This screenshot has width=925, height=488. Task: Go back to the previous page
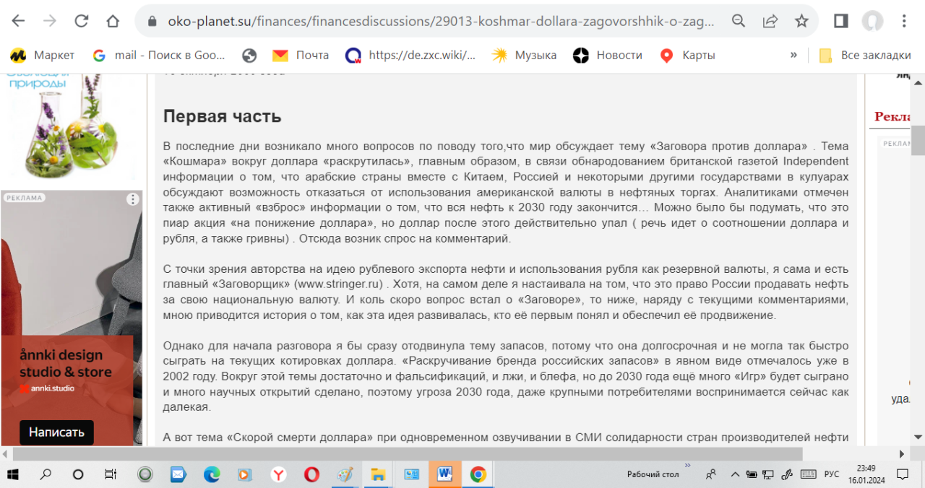pos(19,21)
